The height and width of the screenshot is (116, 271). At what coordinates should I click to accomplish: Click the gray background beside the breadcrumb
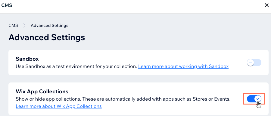[x=156, y=25]
